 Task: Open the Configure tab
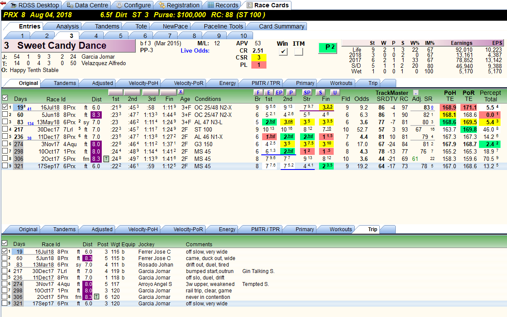coord(134,5)
